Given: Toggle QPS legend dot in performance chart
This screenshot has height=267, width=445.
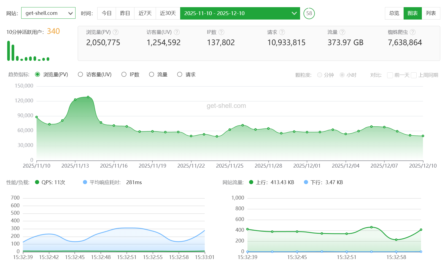Looking at the screenshot, I should [x=37, y=182].
